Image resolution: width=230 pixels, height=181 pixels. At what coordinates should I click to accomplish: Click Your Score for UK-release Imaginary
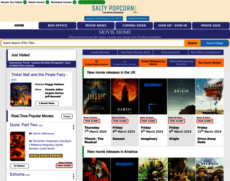coord(148,121)
